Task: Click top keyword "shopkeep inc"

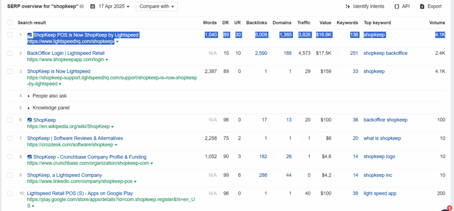Action: tap(378, 175)
